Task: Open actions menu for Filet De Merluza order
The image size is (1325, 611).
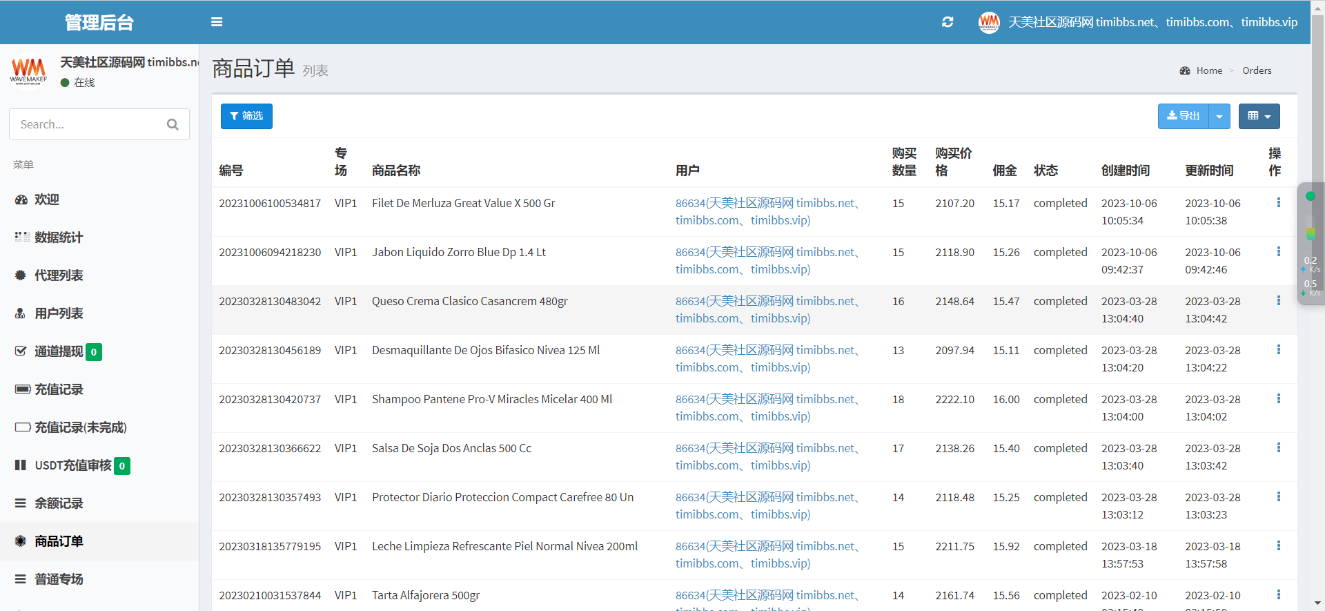Action: point(1278,202)
